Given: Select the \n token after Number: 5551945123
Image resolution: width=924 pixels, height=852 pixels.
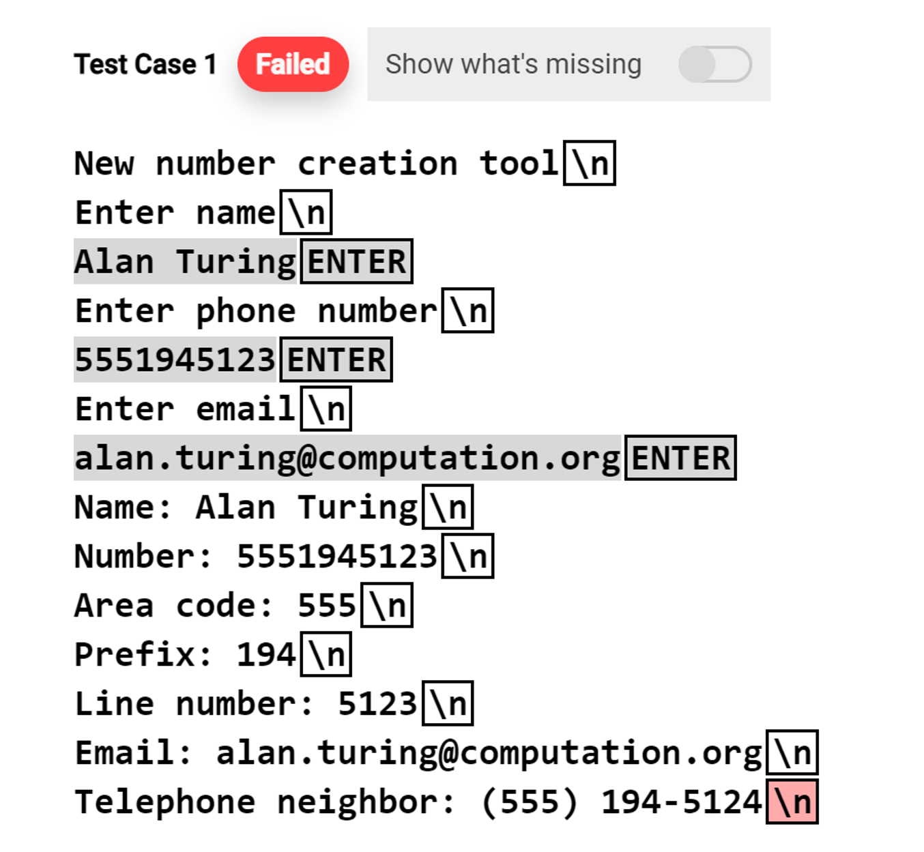Looking at the screenshot, I should 468,557.
